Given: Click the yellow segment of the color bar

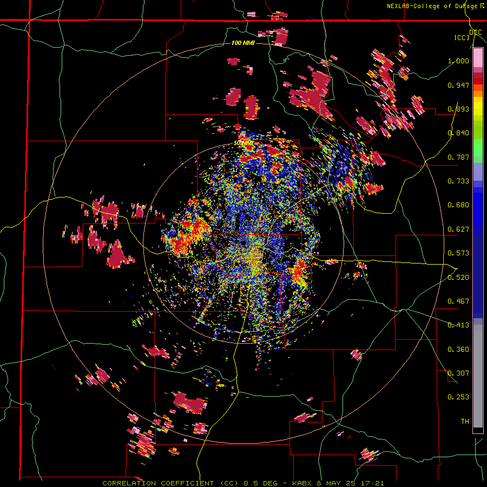Looking at the screenshot, I should [478, 107].
